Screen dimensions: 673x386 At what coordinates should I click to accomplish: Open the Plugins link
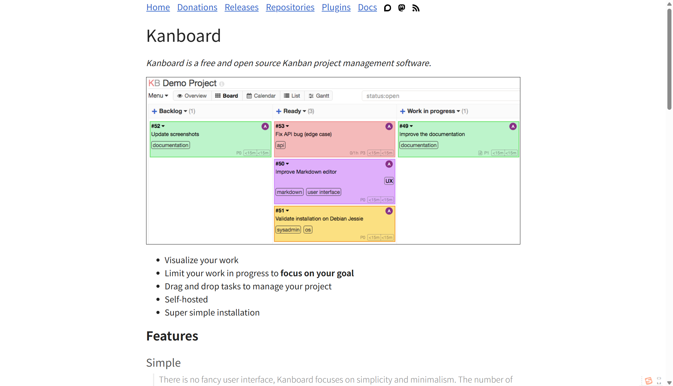click(x=336, y=7)
